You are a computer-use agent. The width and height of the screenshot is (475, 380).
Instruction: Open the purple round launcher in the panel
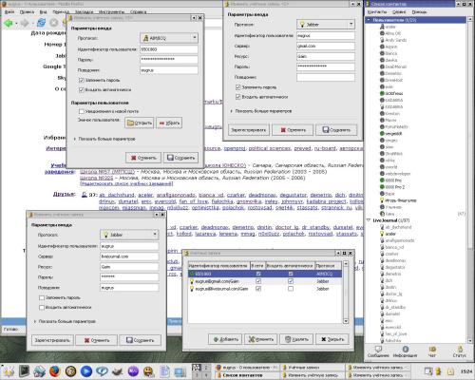click(133, 371)
